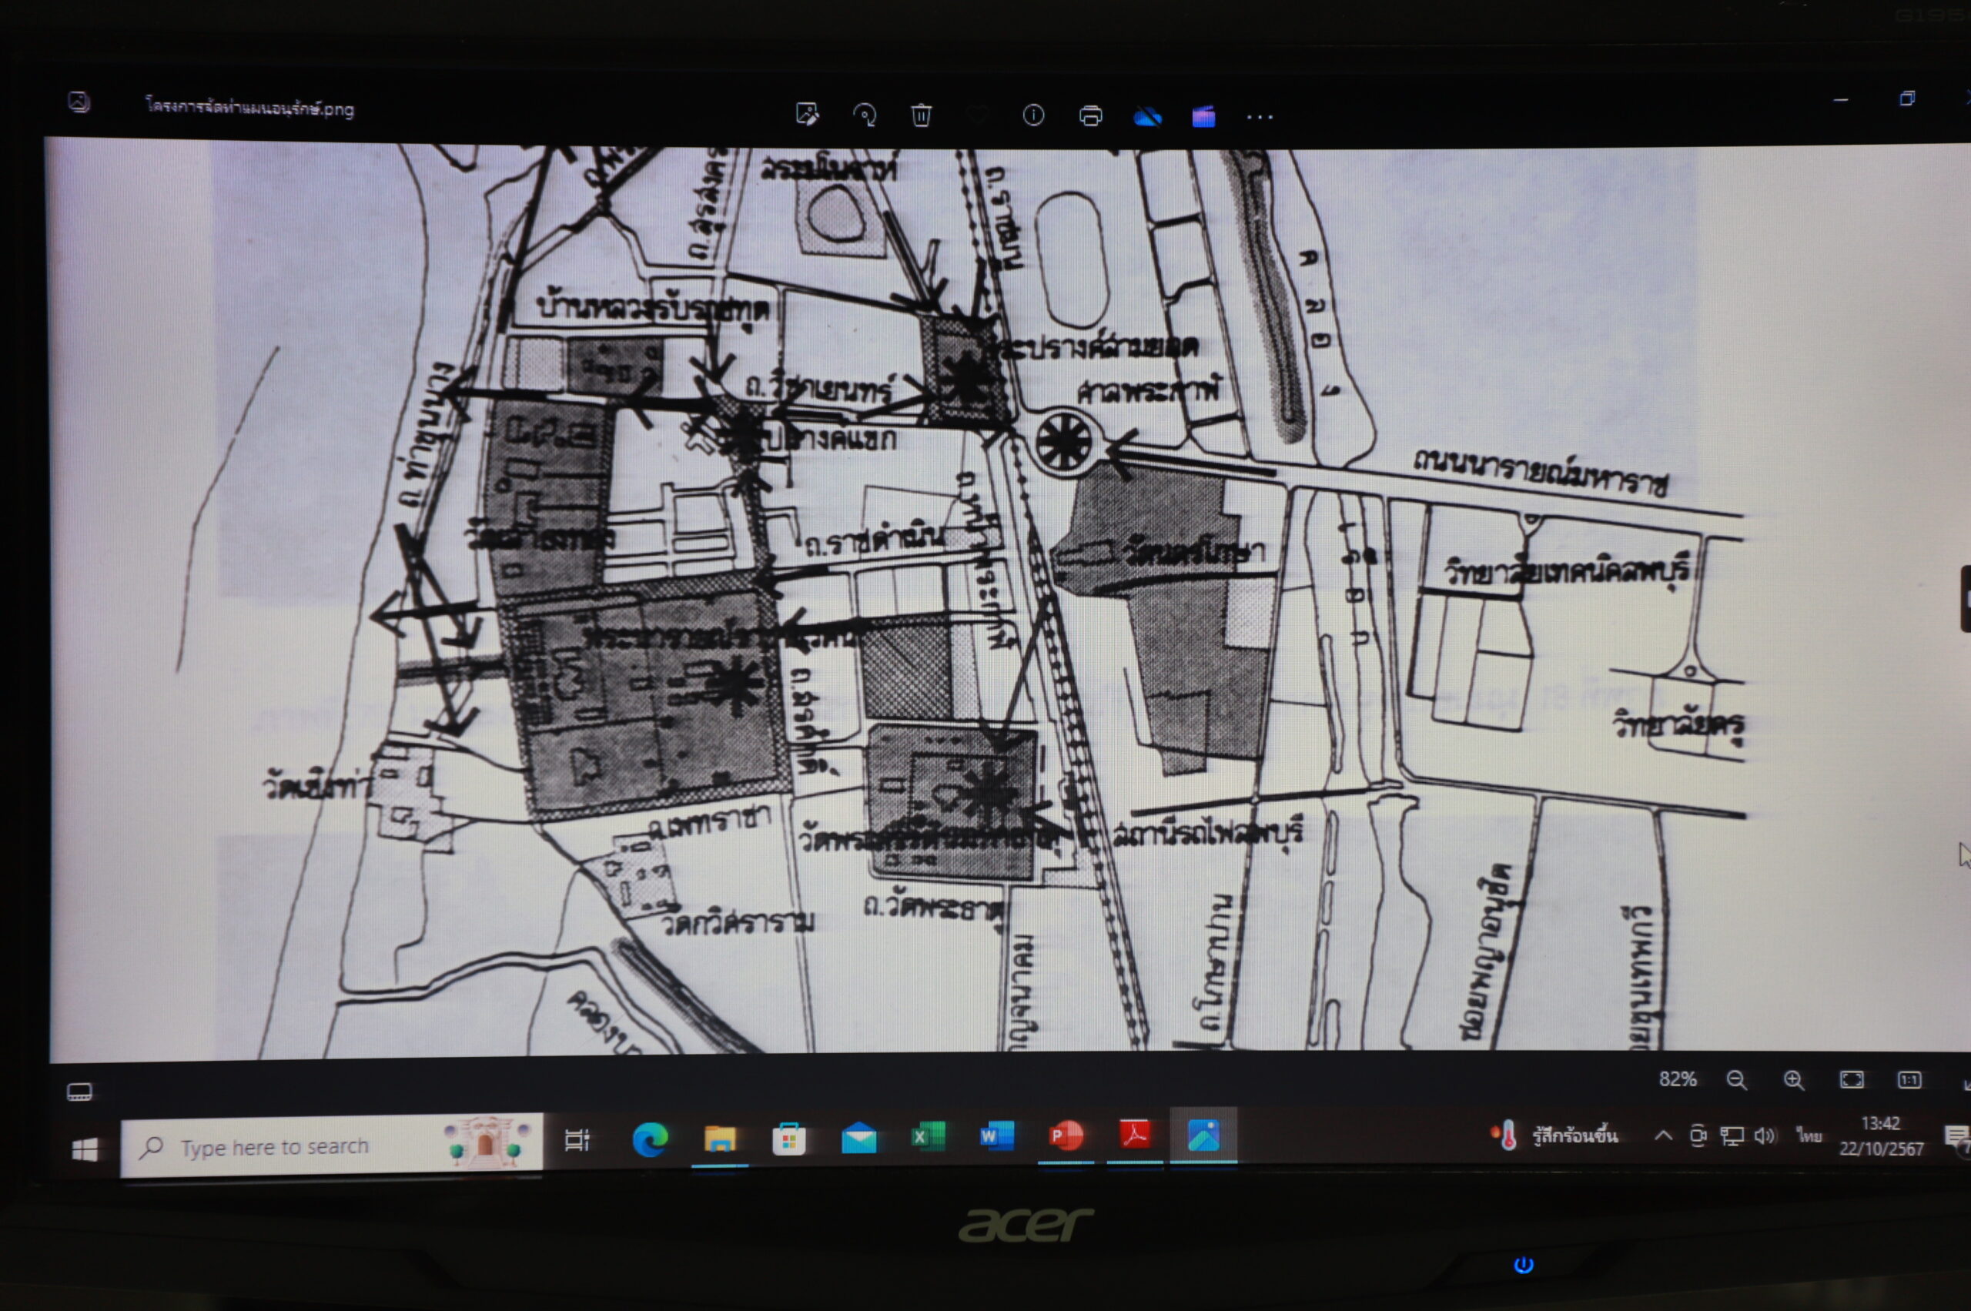
Task: Open the Windows Start menu
Action: click(85, 1149)
